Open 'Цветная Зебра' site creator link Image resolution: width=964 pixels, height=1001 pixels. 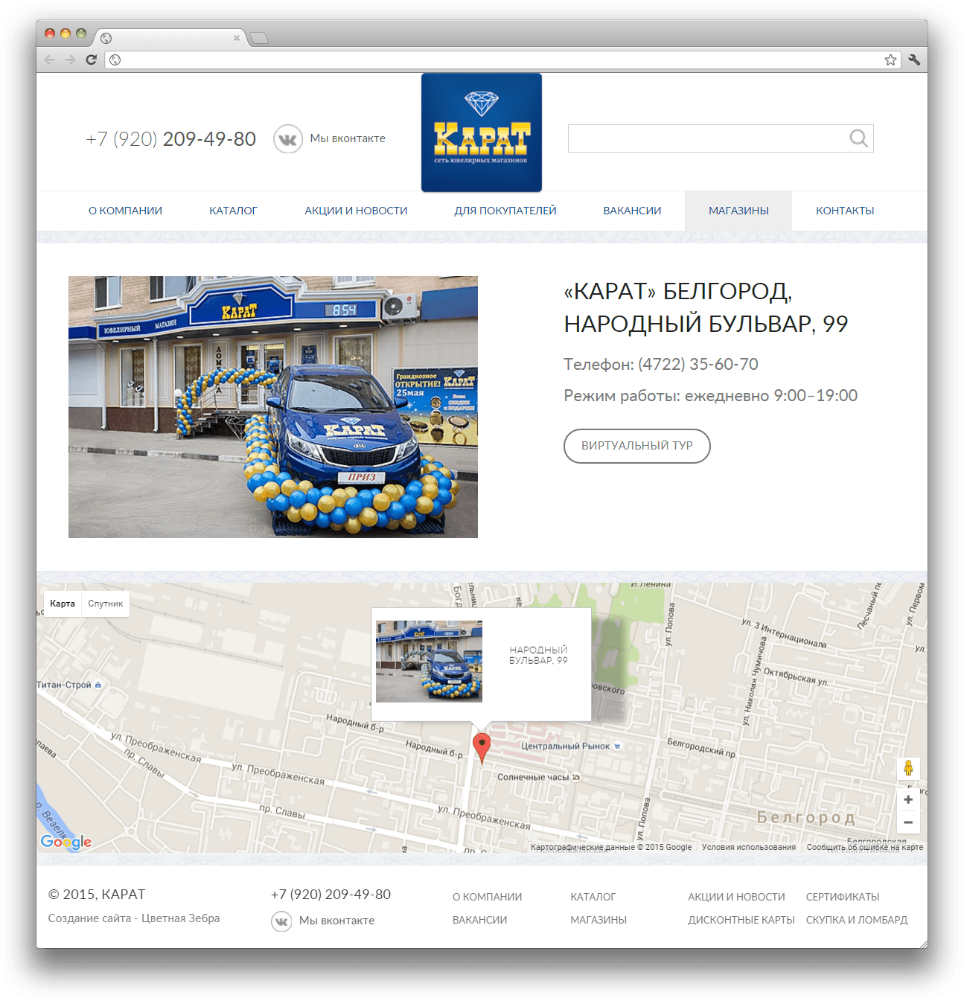point(181,918)
